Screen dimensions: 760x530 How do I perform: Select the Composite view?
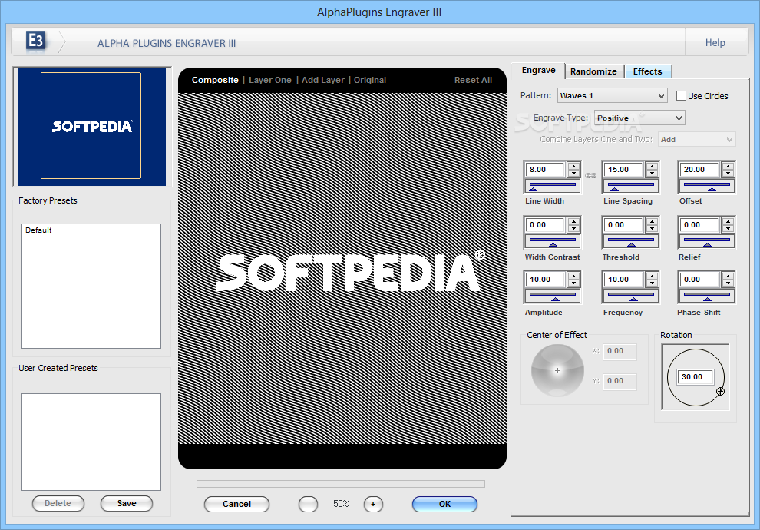click(215, 80)
